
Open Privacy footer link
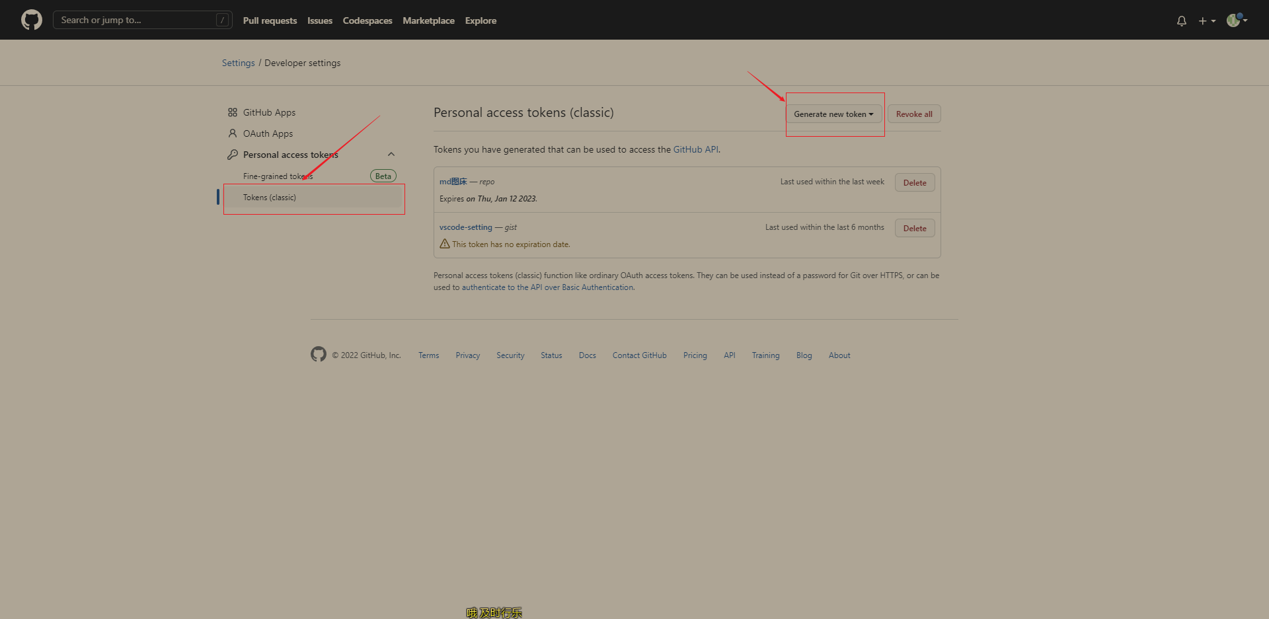click(467, 355)
